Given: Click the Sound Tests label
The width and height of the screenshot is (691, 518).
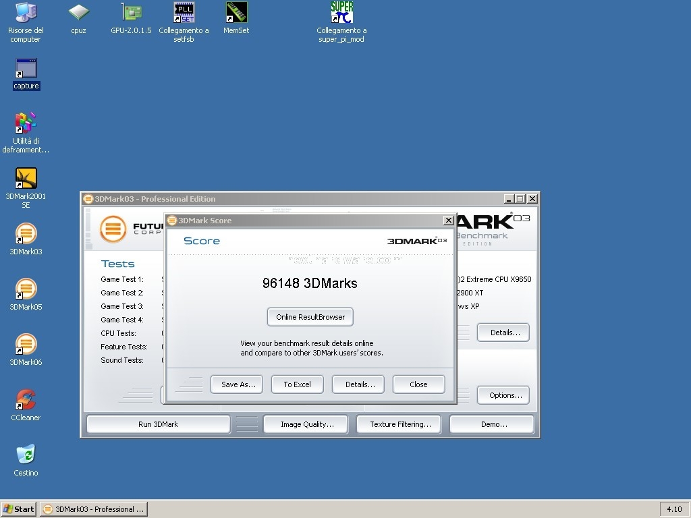Looking at the screenshot, I should [122, 360].
